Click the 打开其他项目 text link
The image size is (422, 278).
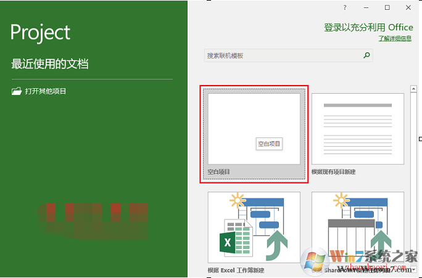click(x=46, y=91)
